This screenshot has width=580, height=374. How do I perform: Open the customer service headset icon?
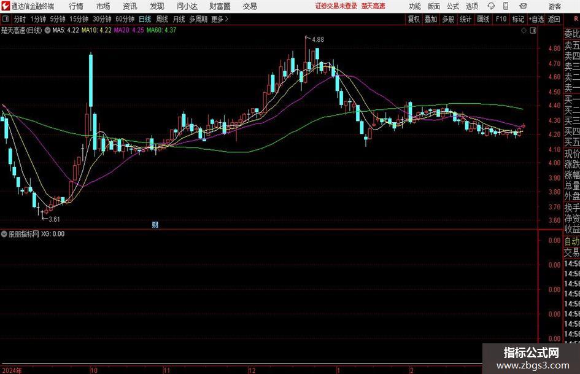pos(491,6)
